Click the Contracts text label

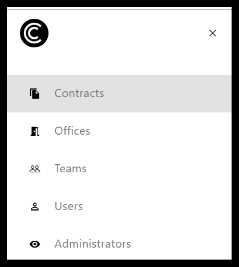79,93
